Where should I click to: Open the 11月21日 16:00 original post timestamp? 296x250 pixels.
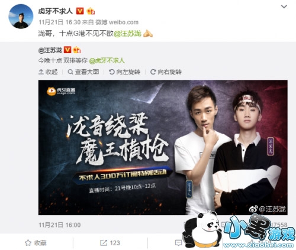point(60,225)
